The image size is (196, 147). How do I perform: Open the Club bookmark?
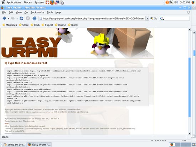[35, 25]
